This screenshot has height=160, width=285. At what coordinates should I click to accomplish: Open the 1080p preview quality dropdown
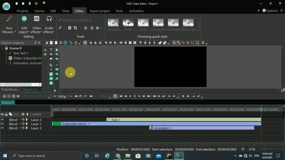tap(68, 96)
